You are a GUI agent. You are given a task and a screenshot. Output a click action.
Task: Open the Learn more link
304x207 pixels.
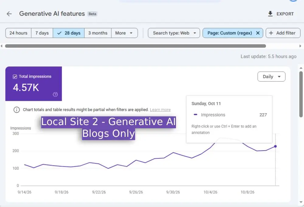[x=160, y=110]
